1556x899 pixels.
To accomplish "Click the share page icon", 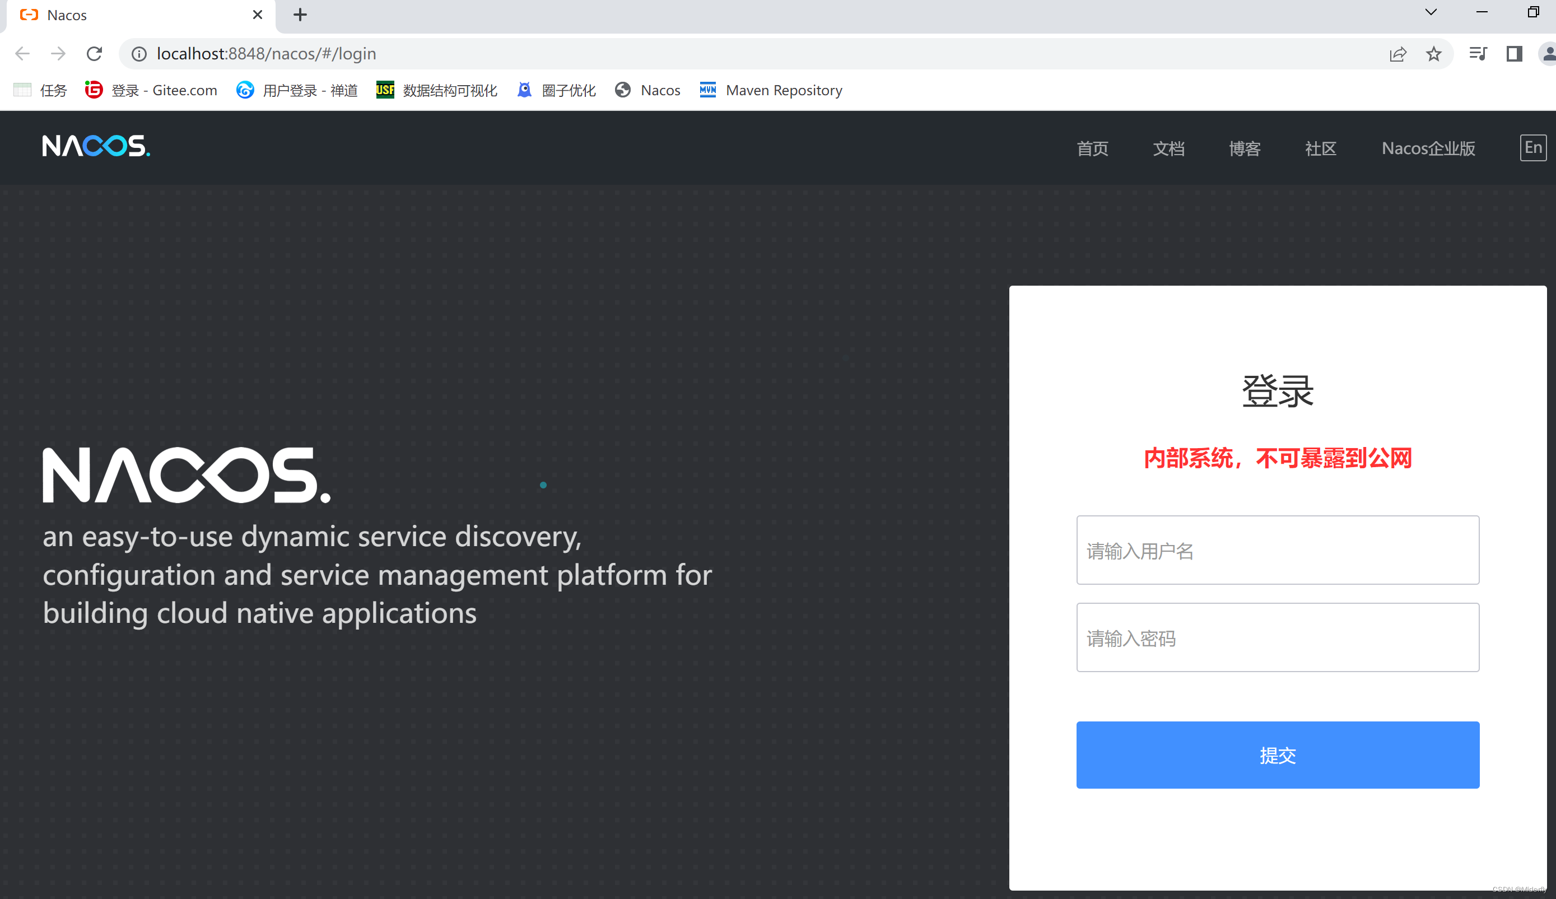I will coord(1398,54).
